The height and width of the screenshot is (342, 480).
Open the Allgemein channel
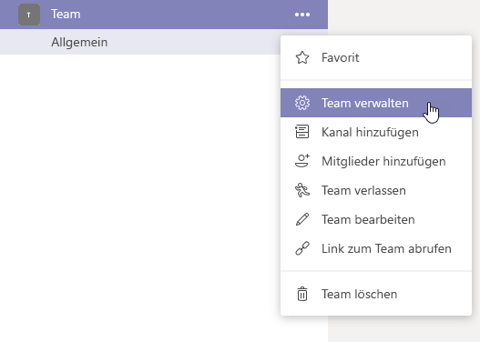coord(140,42)
